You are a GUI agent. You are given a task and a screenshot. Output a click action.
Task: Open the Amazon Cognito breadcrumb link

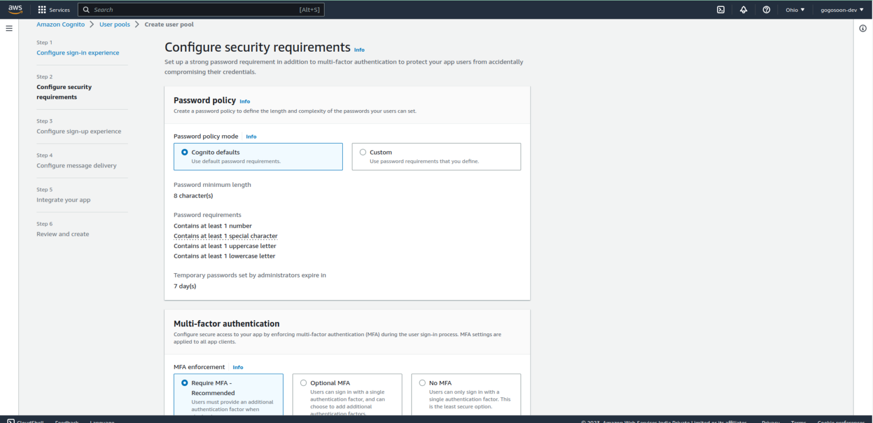(60, 24)
